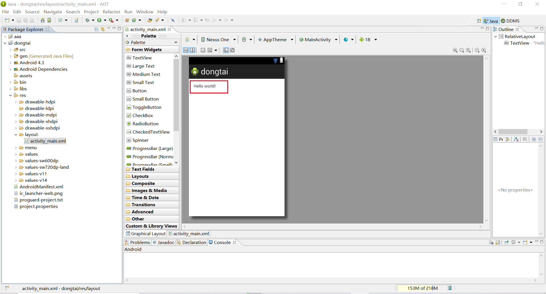Open the Images & Media palette category

(152, 191)
